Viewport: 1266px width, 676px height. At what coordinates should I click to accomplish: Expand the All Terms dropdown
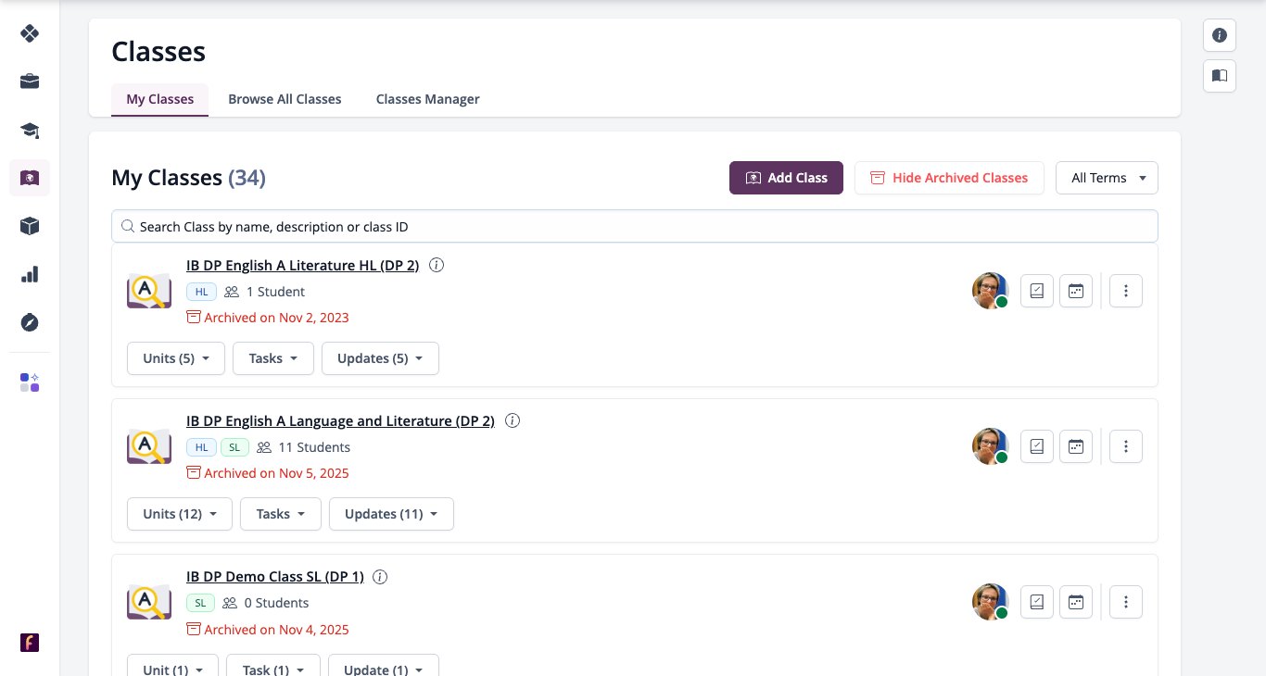1107,178
